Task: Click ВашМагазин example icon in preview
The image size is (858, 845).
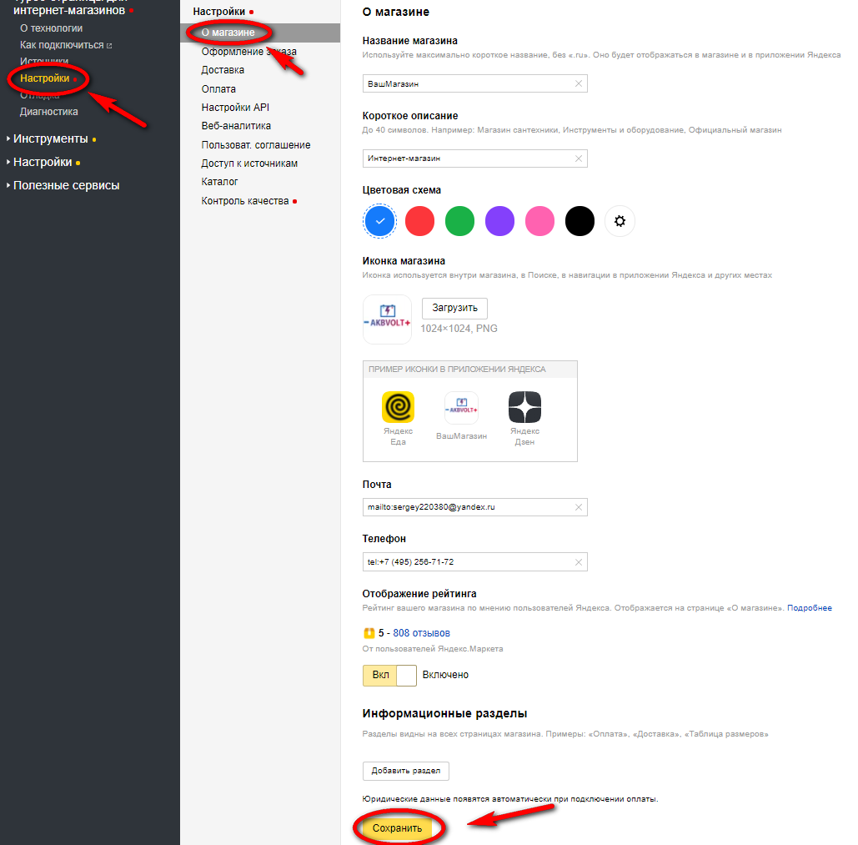Action: 461,408
